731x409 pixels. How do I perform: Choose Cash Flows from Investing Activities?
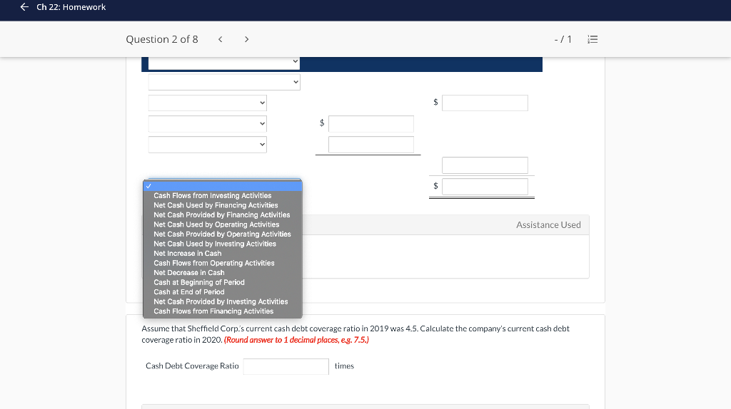212,195
